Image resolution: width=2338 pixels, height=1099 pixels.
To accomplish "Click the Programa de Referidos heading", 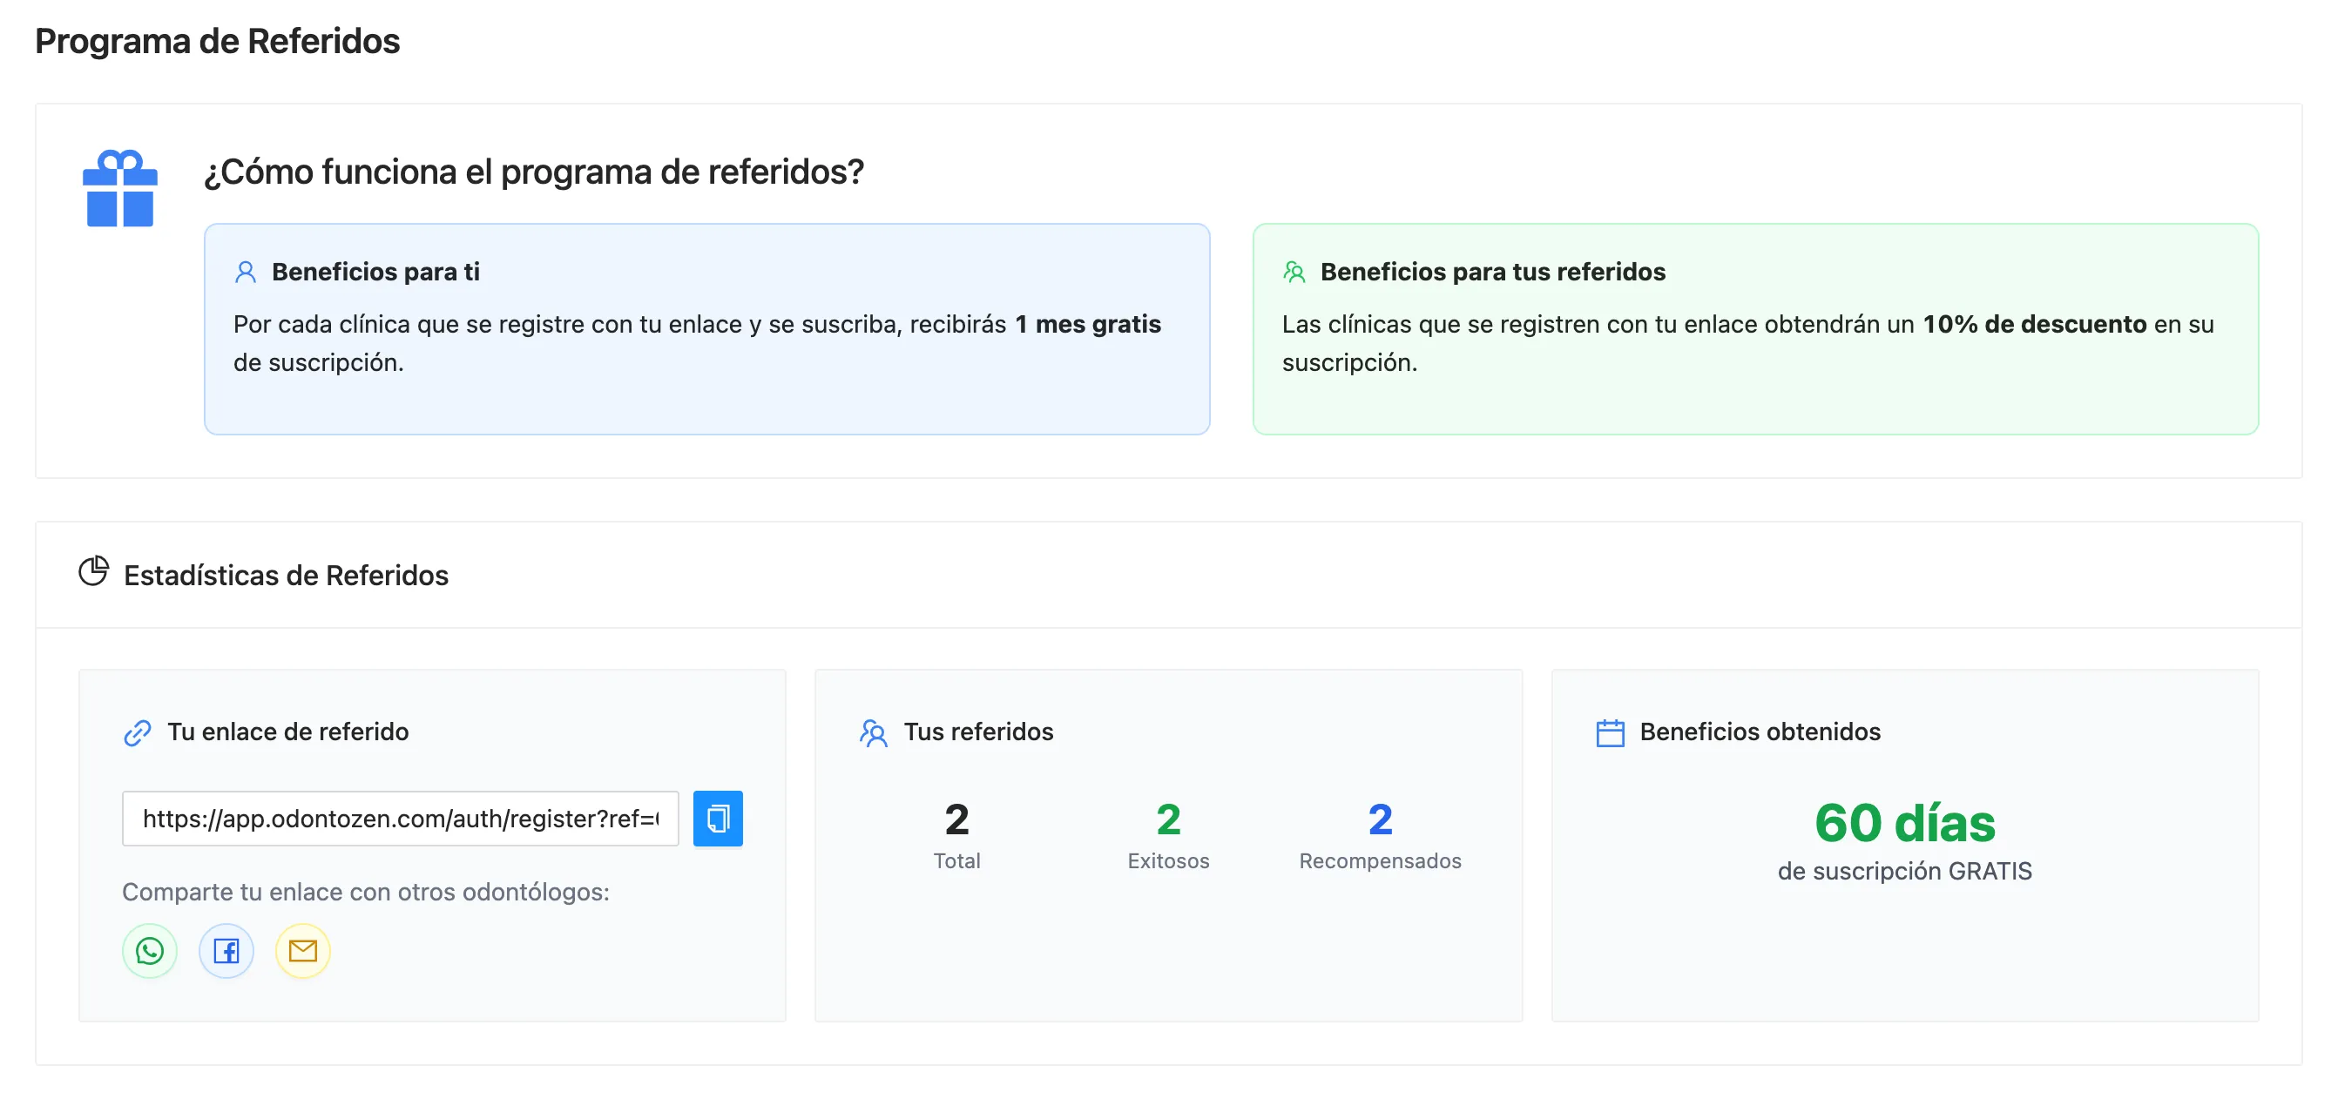I will pos(218,41).
